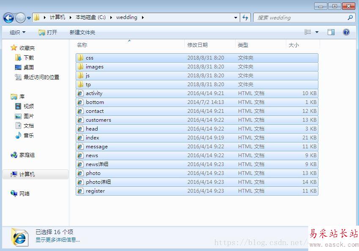Click 本地磁盘 (C:) in address bar

coord(90,17)
